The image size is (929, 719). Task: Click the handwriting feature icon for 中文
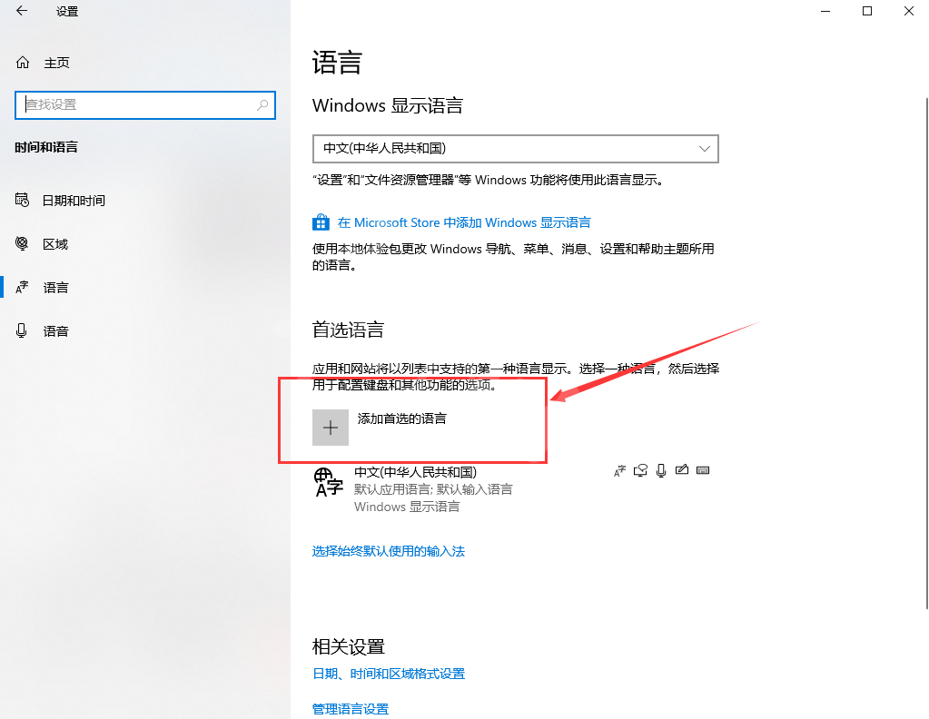pos(682,469)
